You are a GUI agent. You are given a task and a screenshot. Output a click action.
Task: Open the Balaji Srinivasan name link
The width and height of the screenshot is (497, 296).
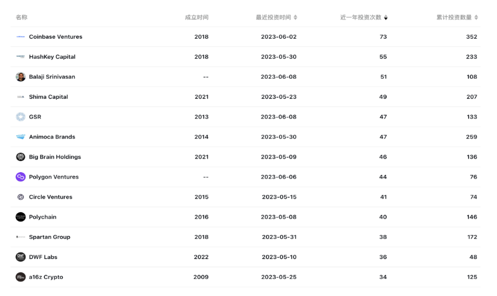tap(52, 77)
